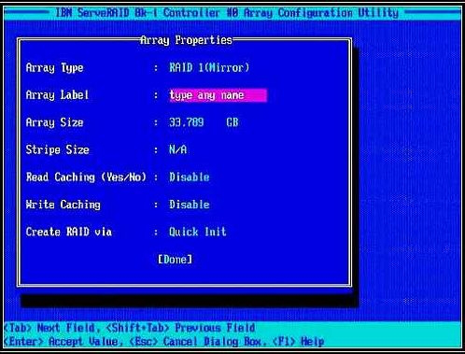Image resolution: width=465 pixels, height=354 pixels.
Task: Click the Array Properties dialog title
Action: coord(186,40)
